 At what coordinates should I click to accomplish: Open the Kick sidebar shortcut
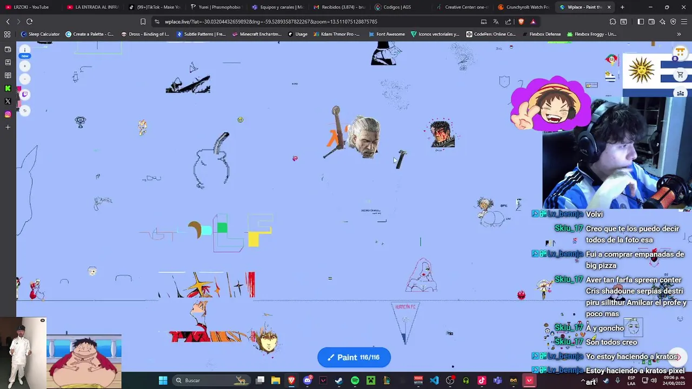8,89
